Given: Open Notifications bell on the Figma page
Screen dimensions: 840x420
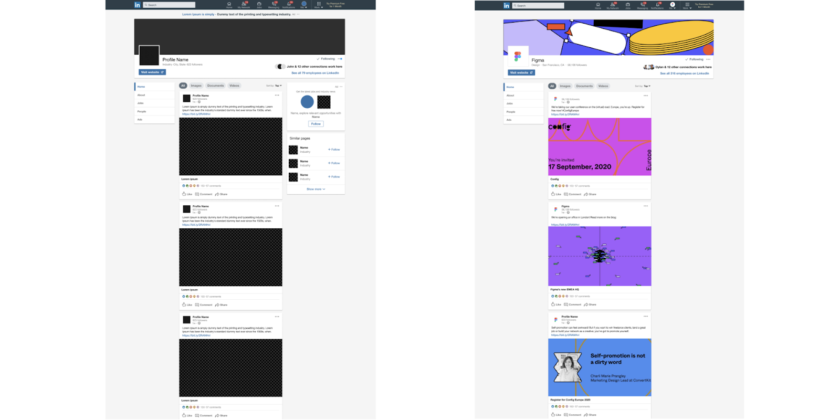Looking at the screenshot, I should tap(657, 5).
